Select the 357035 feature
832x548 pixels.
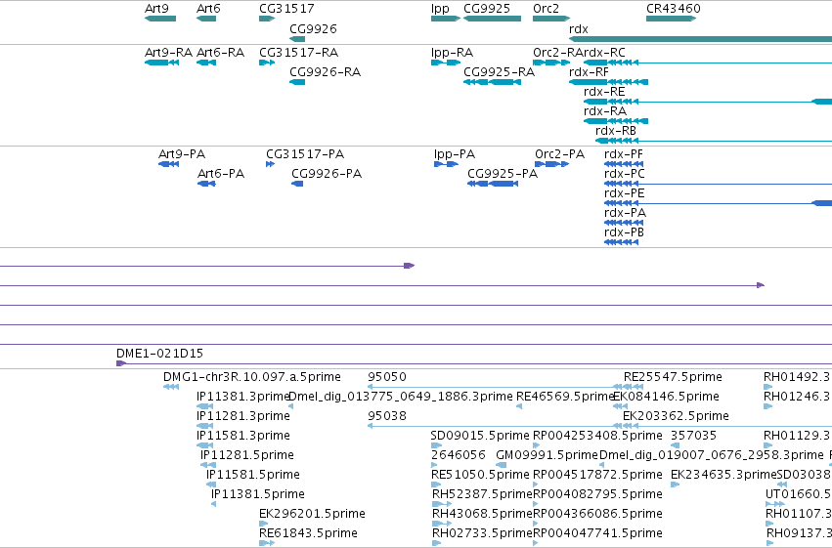tap(675, 445)
